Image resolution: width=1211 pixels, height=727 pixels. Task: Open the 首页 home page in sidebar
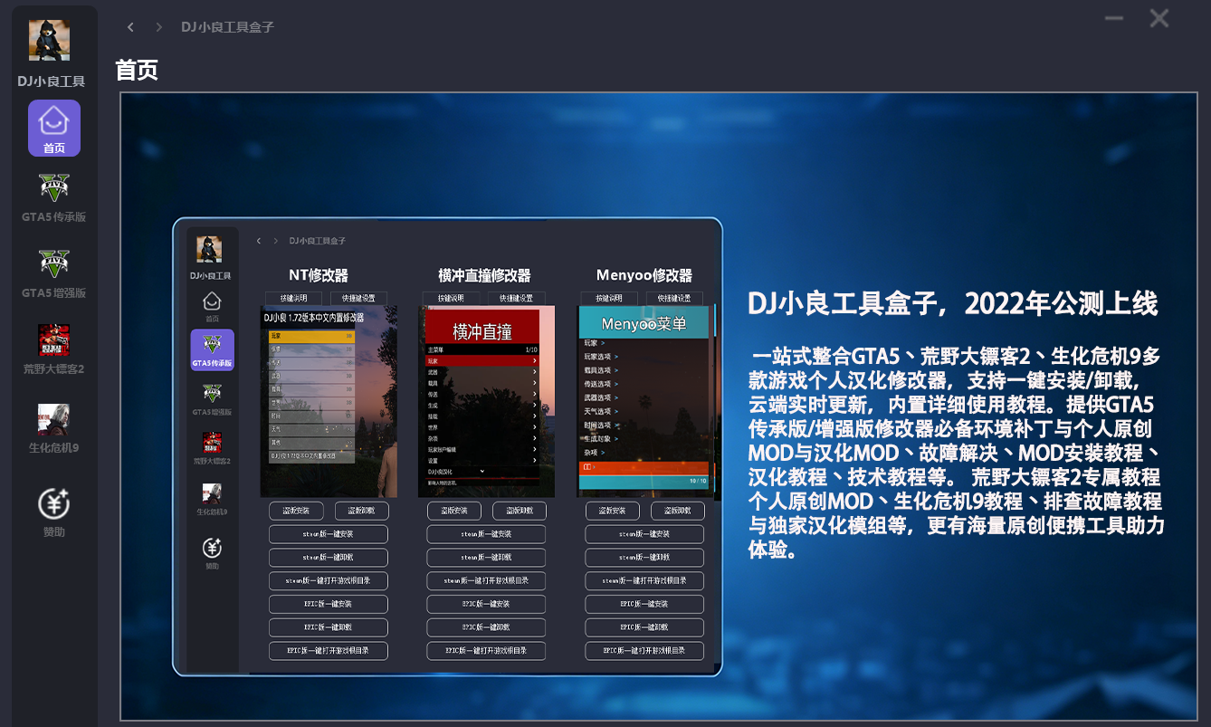click(x=54, y=128)
